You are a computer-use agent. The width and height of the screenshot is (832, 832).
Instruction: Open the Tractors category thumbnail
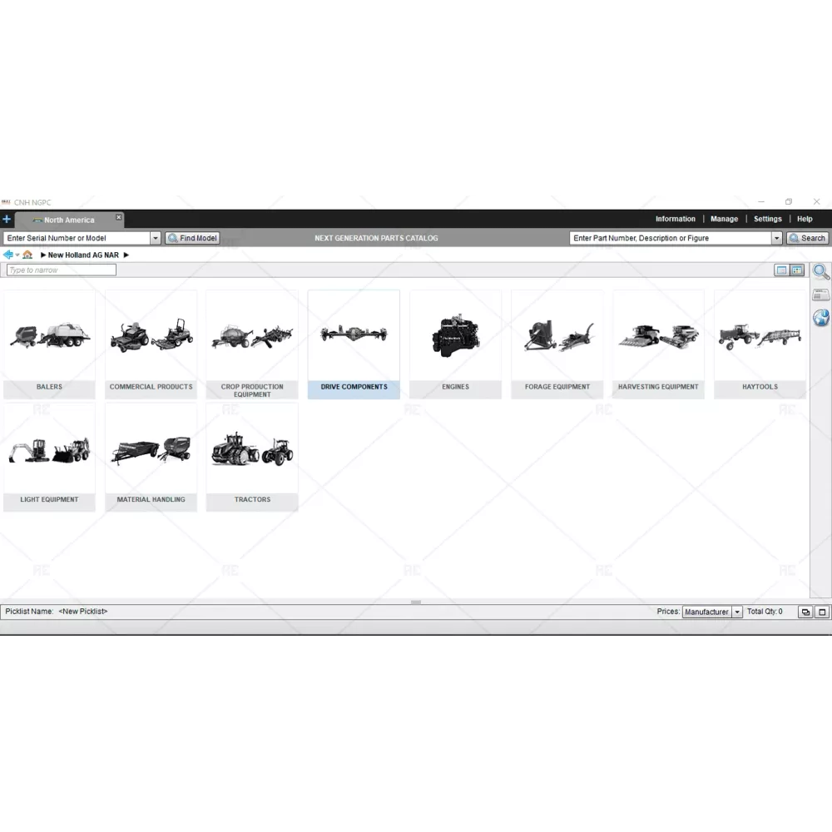click(x=252, y=456)
